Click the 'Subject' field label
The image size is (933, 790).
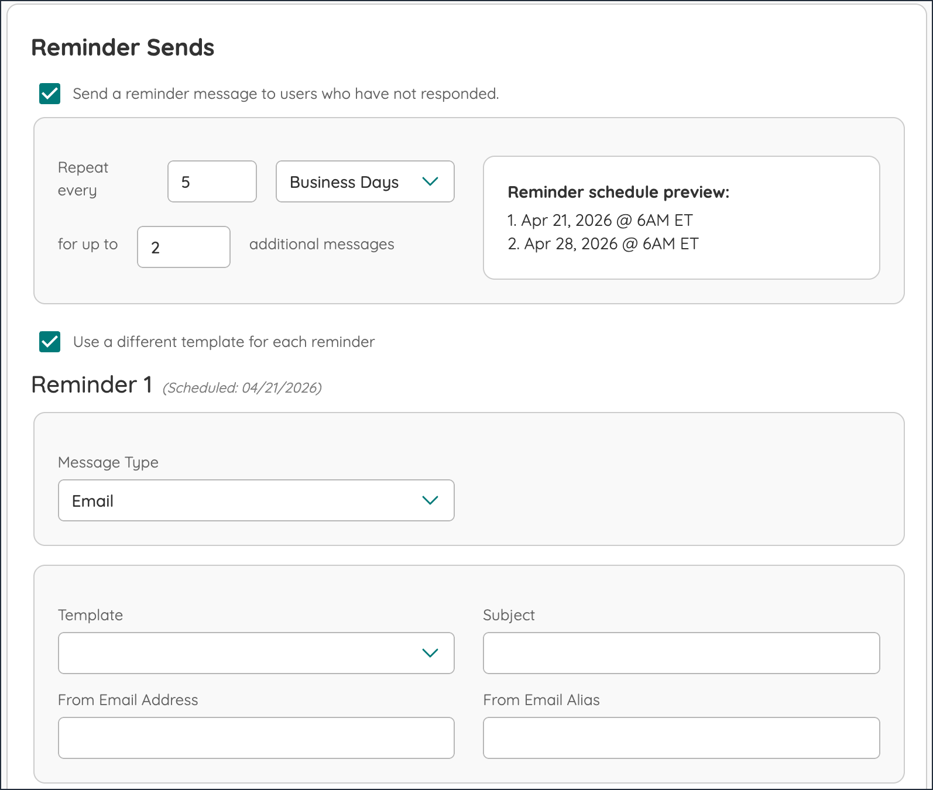(509, 615)
